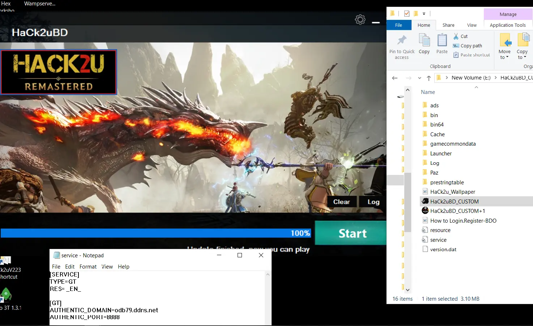Open the recent locations dropdown arrow
Image resolution: width=533 pixels, height=326 pixels.
click(x=419, y=78)
